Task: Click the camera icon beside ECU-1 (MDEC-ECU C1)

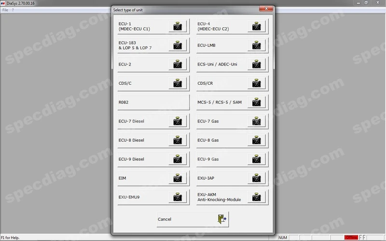Action: click(x=178, y=27)
